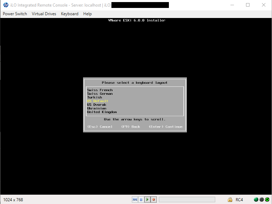
Task: Click (Esc) Cancel in installer dialog
Action: tap(100, 127)
